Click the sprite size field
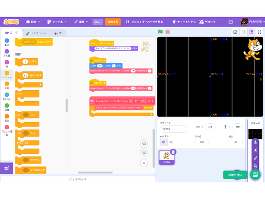The height and width of the screenshot is (199, 265). (202, 142)
